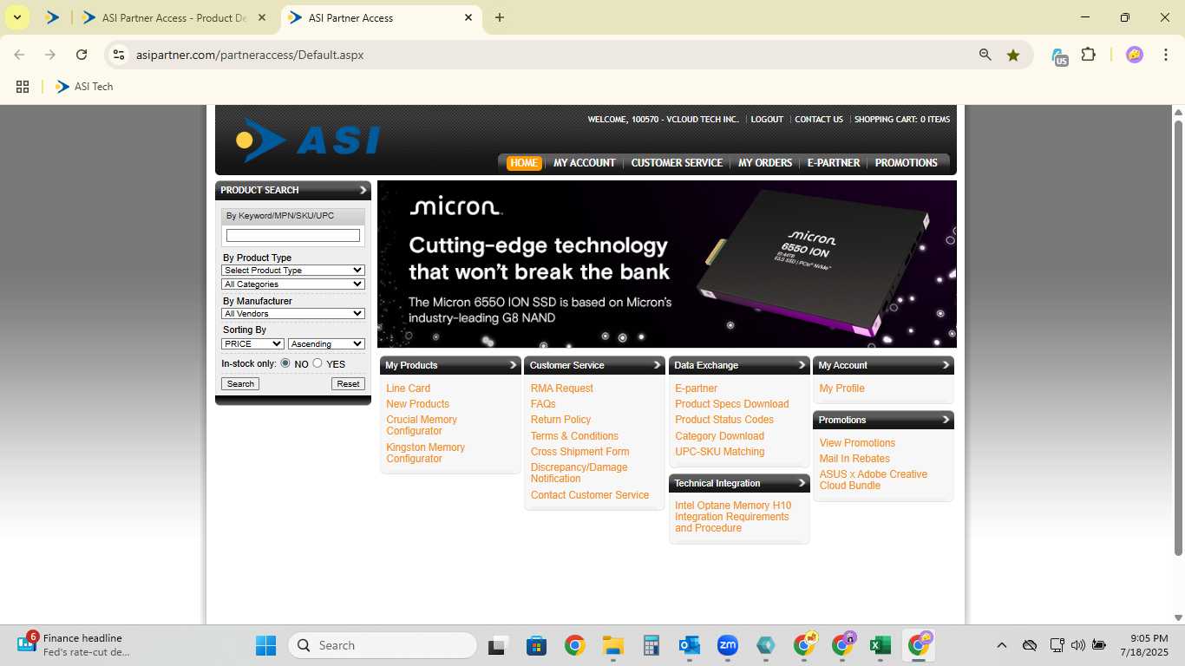
Task: Open the Chrome three-dot menu
Action: [x=1165, y=55]
